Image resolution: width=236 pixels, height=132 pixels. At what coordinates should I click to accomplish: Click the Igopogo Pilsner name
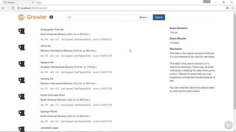pyautogui.click(x=49, y=111)
